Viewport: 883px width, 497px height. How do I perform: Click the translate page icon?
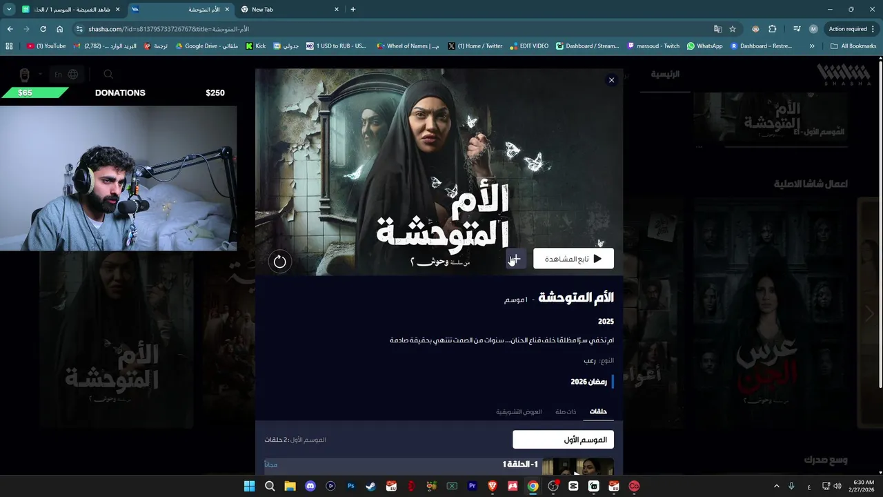point(717,29)
